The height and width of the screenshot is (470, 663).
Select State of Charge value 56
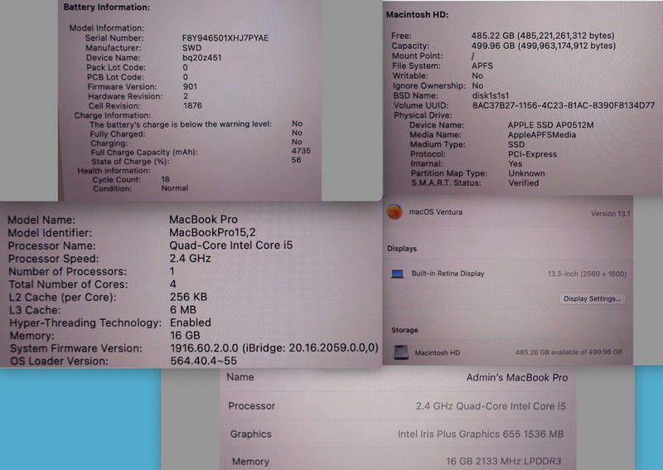click(x=297, y=160)
